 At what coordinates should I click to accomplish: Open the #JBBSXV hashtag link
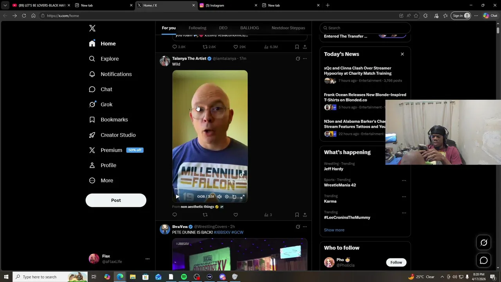(222, 232)
